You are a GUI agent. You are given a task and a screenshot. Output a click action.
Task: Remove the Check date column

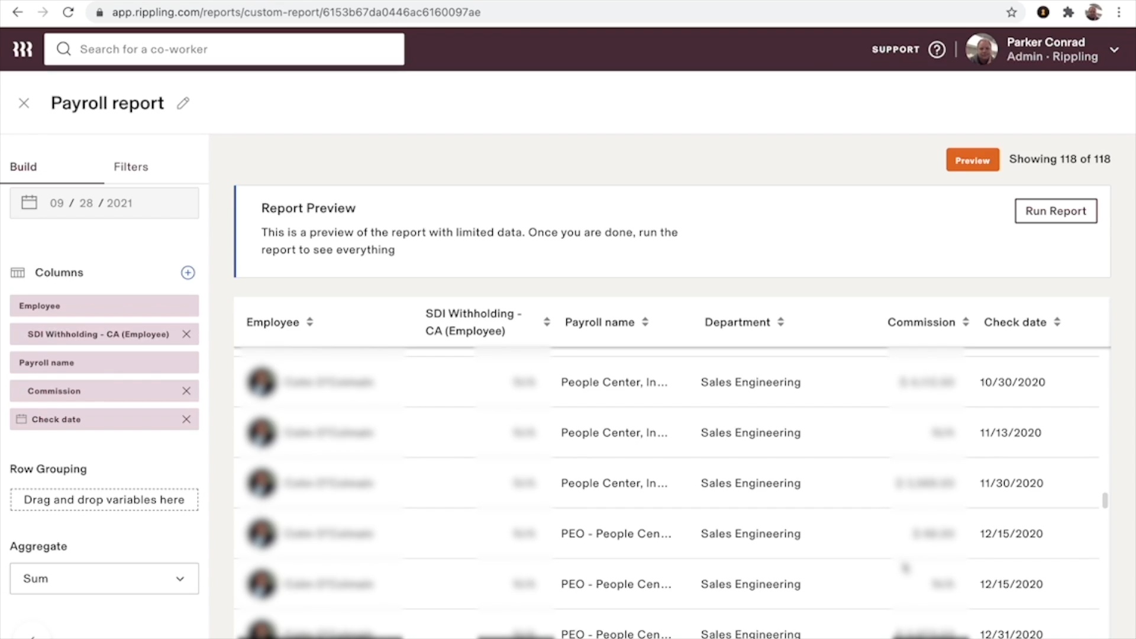click(186, 419)
